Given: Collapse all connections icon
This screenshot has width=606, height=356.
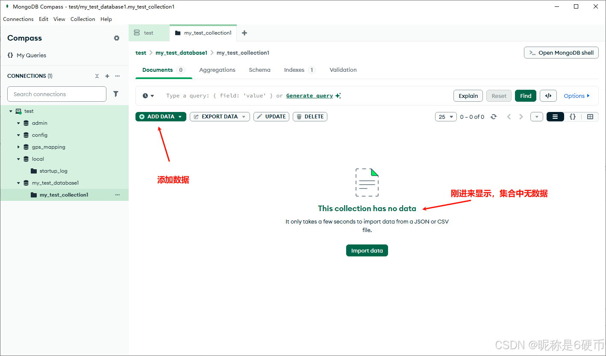Looking at the screenshot, I should 97,76.
